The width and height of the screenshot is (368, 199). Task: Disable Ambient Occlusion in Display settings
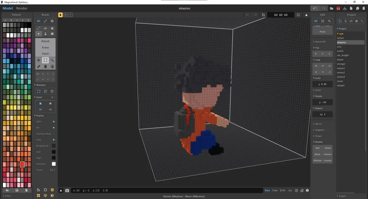(53, 127)
